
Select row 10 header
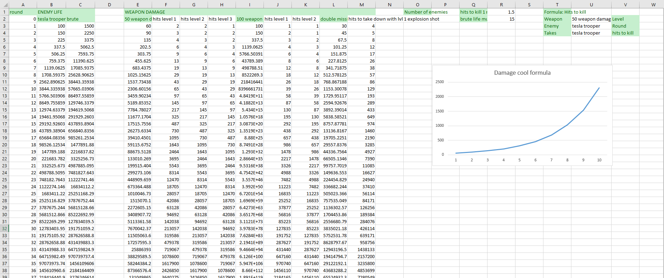point(4,75)
